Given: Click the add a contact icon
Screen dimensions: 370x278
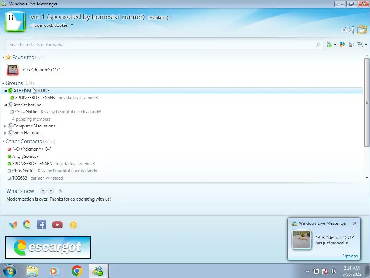Looking at the screenshot, I should point(330,45).
